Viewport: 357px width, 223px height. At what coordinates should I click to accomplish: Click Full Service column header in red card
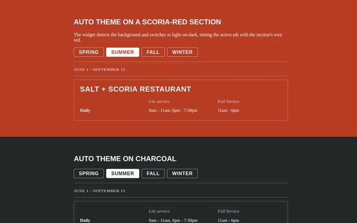(228, 102)
